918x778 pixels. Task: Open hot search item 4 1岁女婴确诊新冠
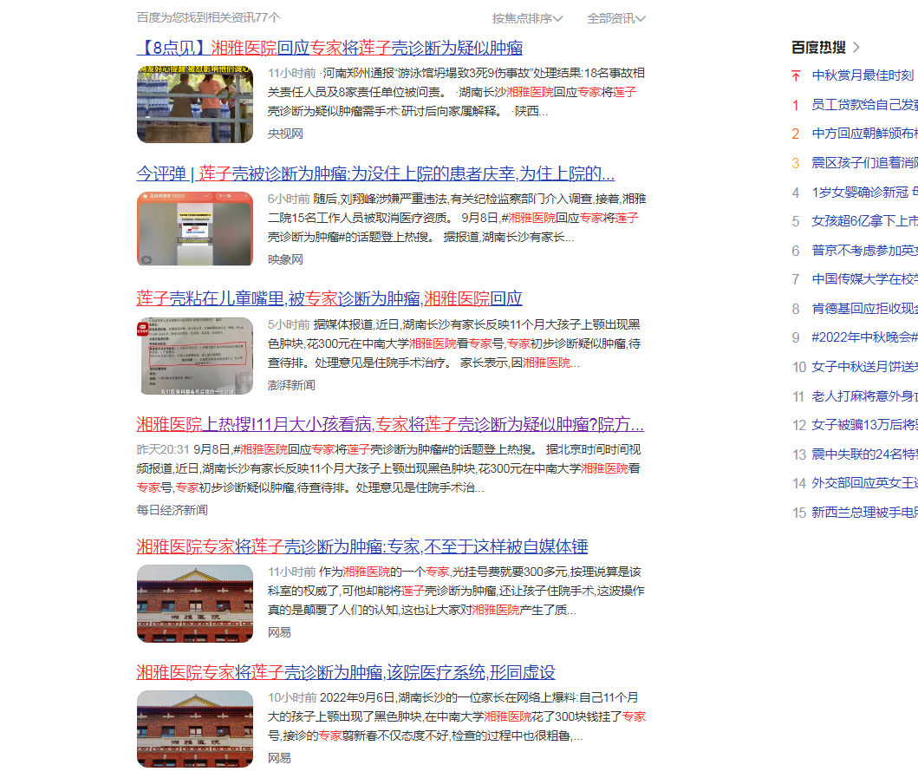tap(864, 193)
